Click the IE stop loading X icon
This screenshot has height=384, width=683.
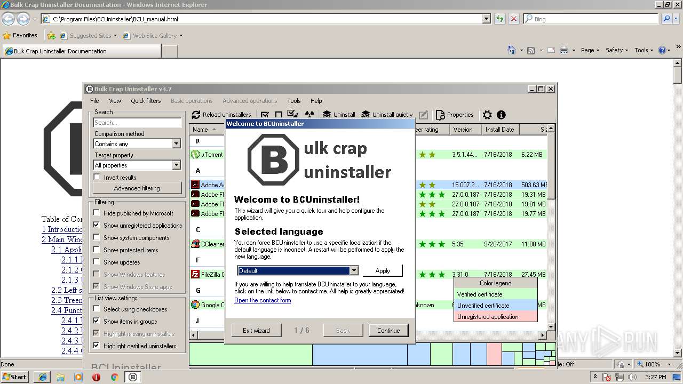tap(513, 19)
